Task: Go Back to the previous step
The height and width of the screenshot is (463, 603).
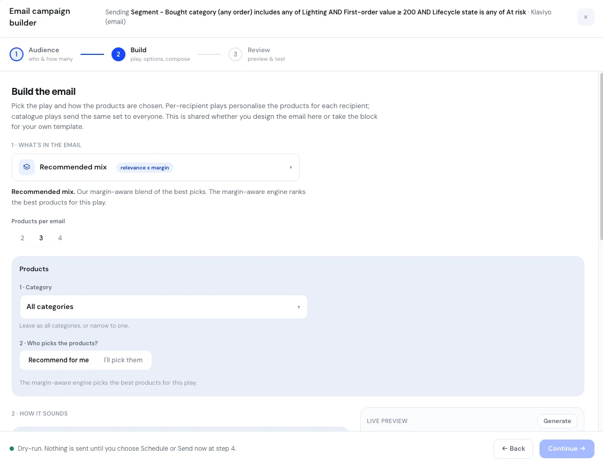Action: pos(513,449)
